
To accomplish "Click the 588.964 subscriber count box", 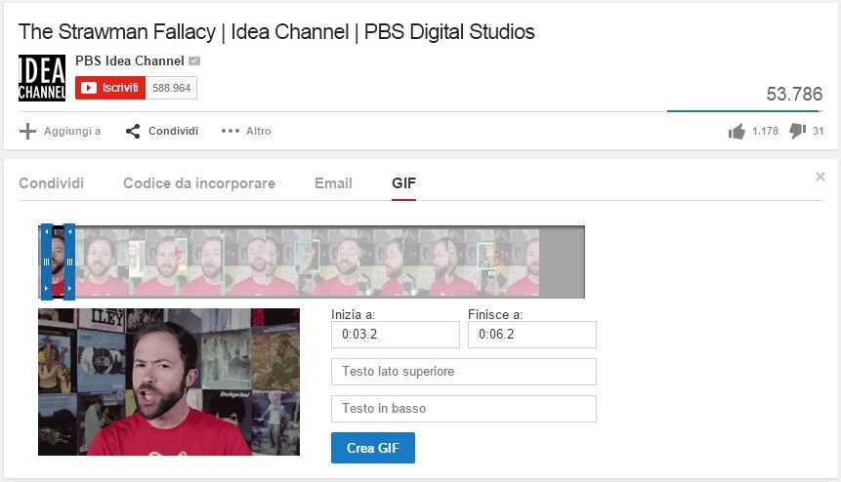I will tap(171, 88).
